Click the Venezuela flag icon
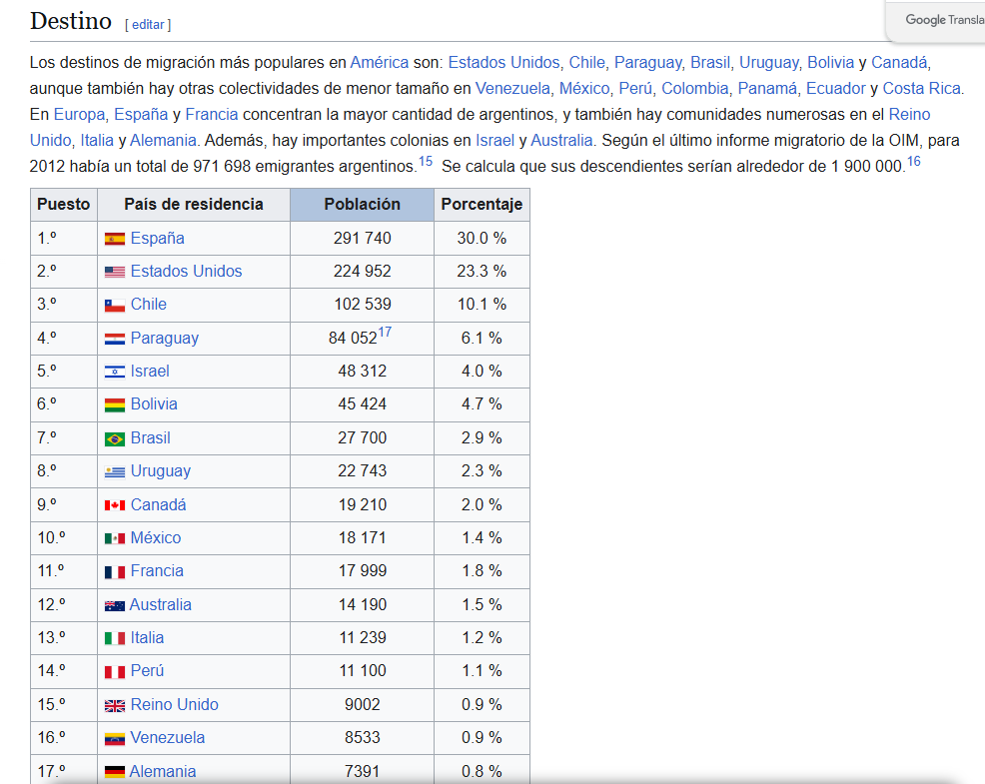This screenshot has width=985, height=784. tap(114, 739)
